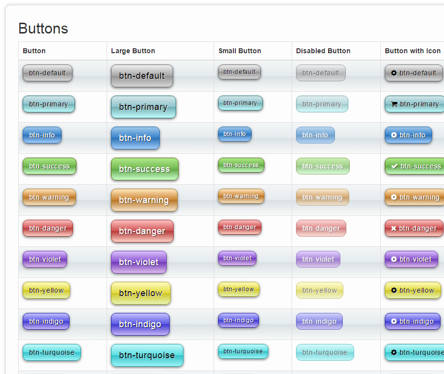Click the shopping cart icon on btn-primary
This screenshot has width=444, height=374.
click(x=394, y=104)
